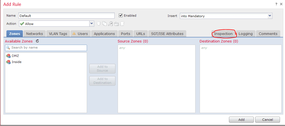The width and height of the screenshot is (285, 126).
Task: Click the warning triangle on Users tab
Action: tap(74, 34)
